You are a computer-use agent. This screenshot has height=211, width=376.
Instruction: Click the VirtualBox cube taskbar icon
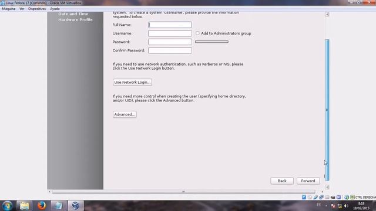(x=76, y=206)
